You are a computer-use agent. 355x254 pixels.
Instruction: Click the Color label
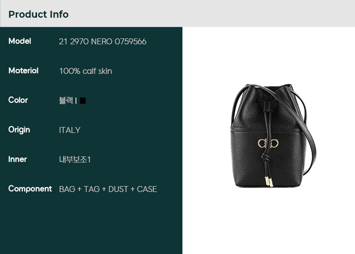(x=18, y=100)
